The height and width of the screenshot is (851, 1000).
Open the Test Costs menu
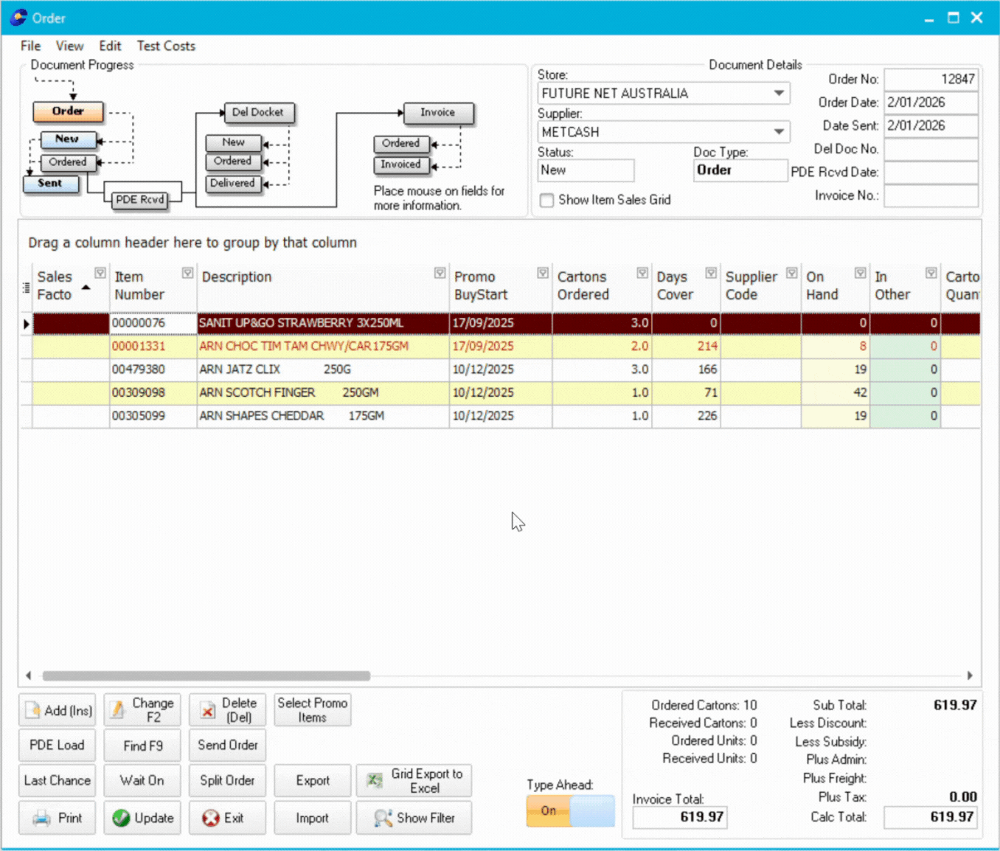[166, 46]
